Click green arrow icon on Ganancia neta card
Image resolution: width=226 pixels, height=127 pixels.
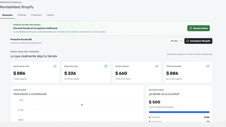tap(106, 66)
